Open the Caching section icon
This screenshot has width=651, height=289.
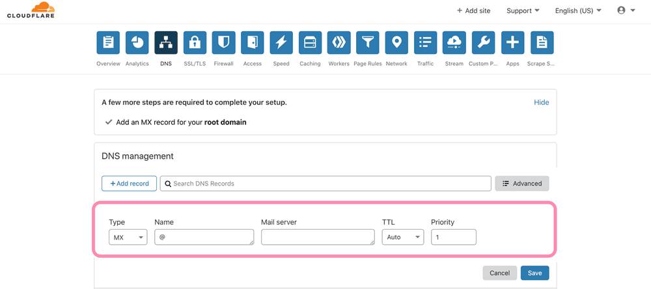pos(310,43)
